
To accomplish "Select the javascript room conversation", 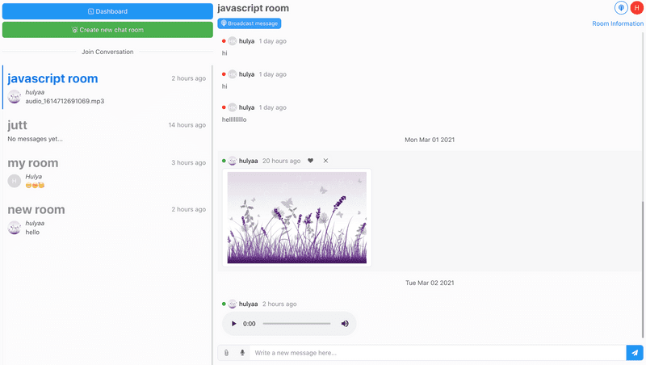I will pos(105,87).
